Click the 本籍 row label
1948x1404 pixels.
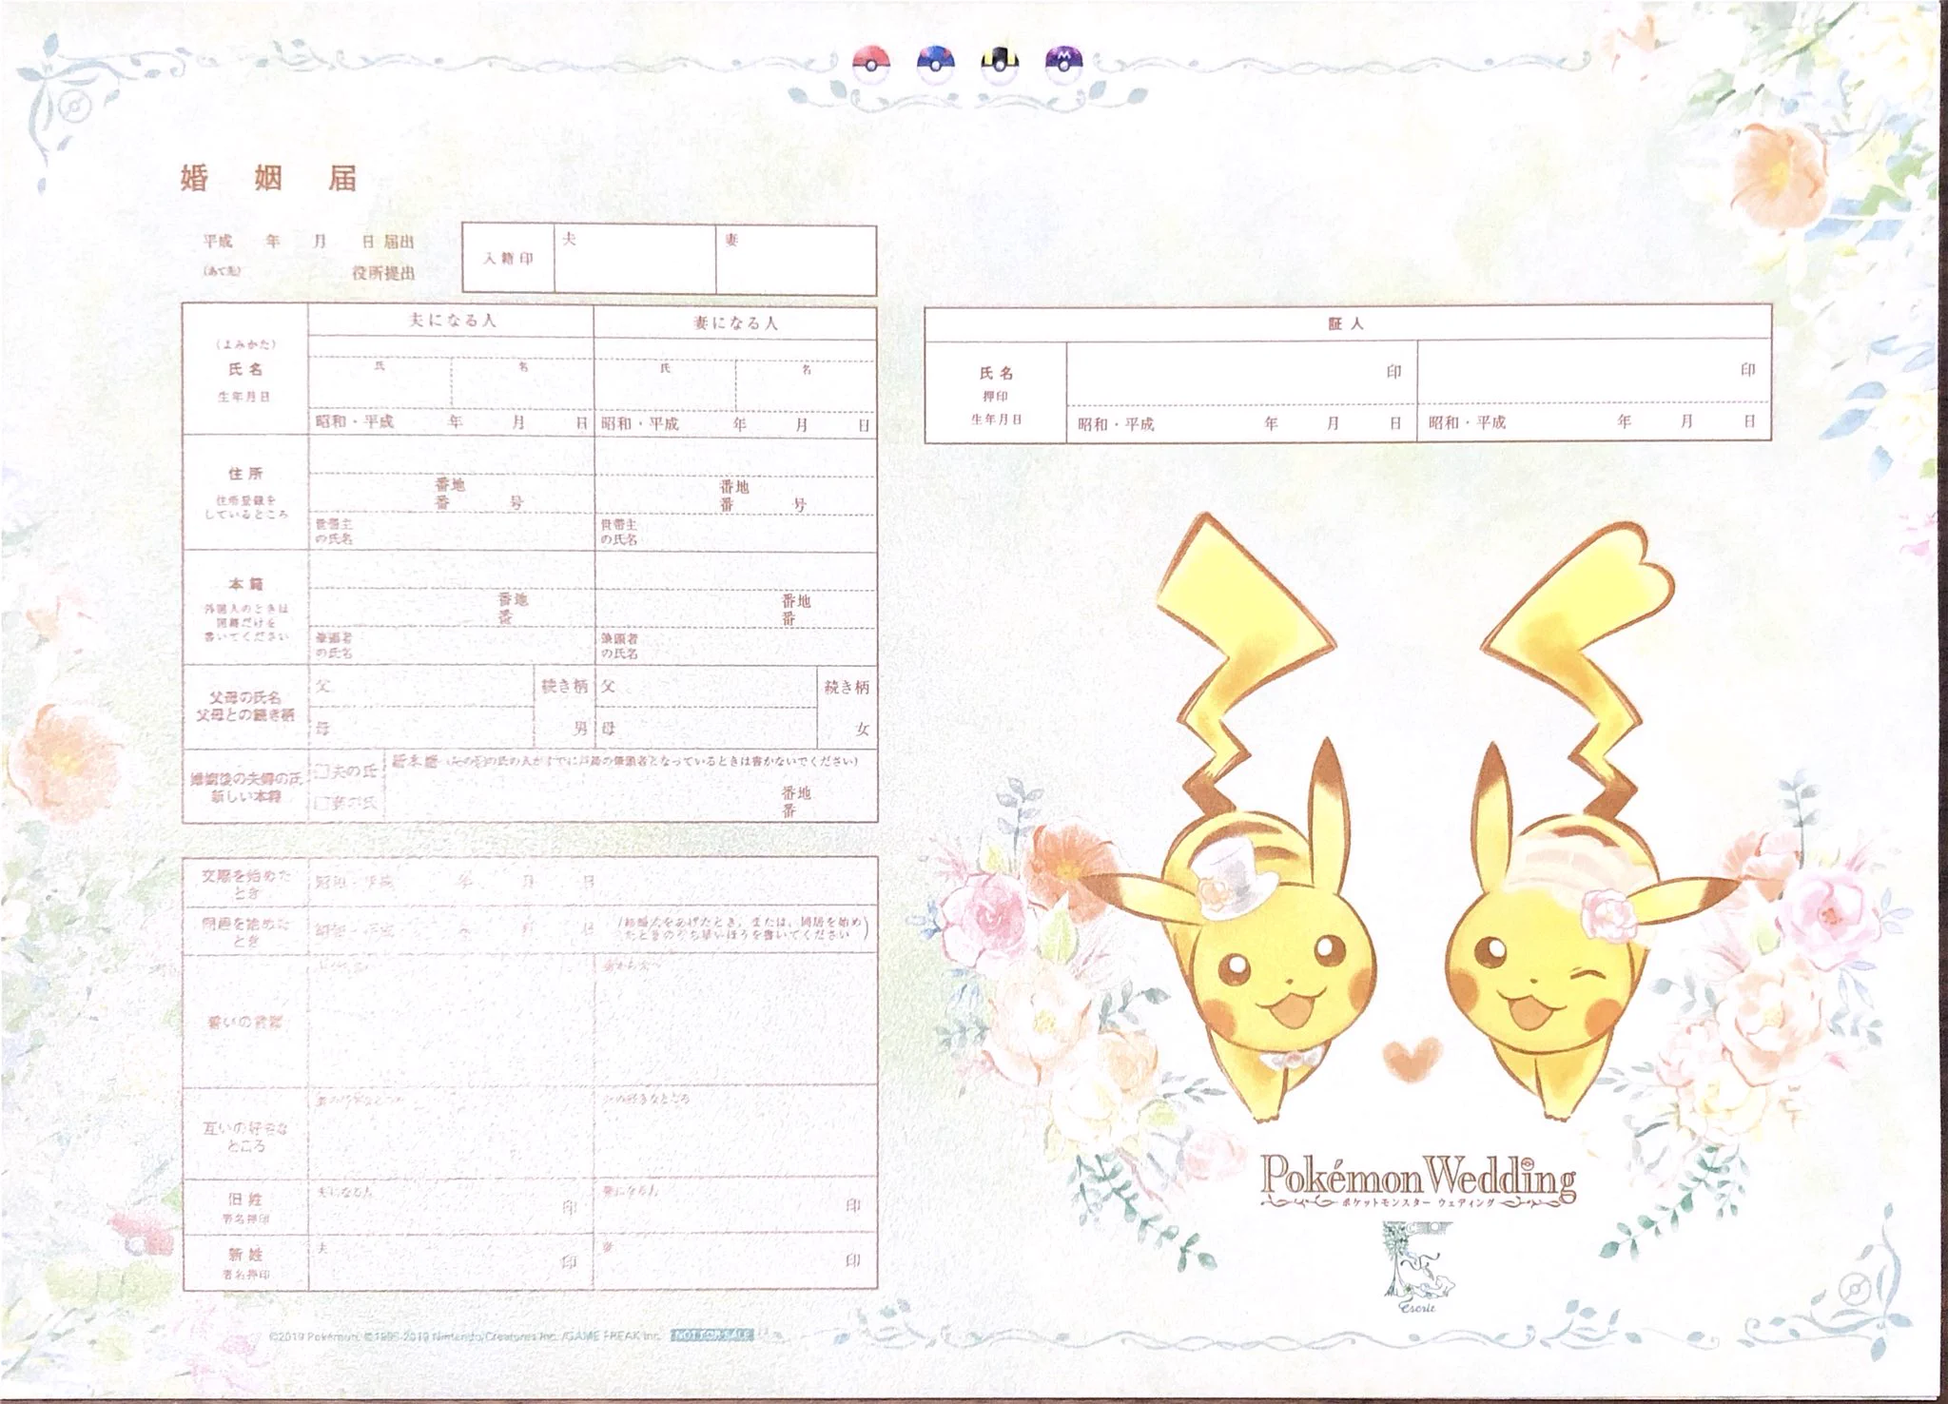click(244, 583)
